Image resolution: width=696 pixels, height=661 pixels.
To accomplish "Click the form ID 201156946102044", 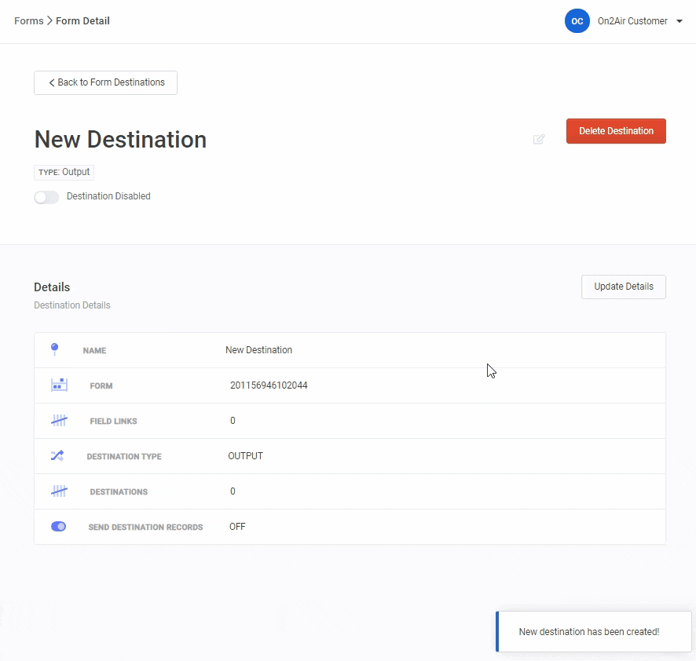I will 269,385.
